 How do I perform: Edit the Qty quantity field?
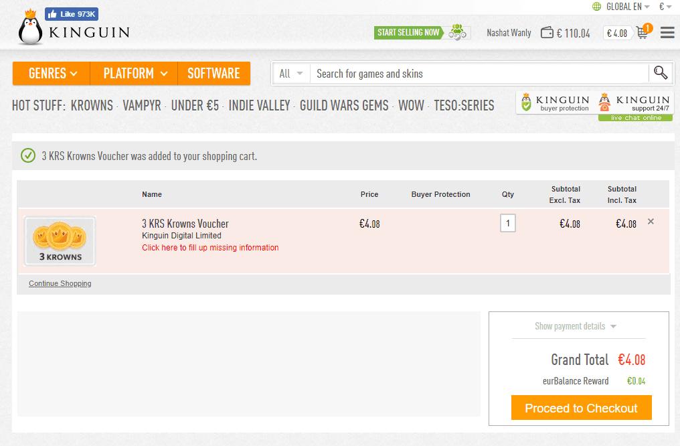pos(508,224)
